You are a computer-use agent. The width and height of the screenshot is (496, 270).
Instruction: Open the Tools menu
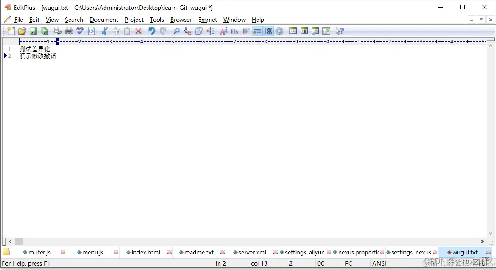coord(156,20)
